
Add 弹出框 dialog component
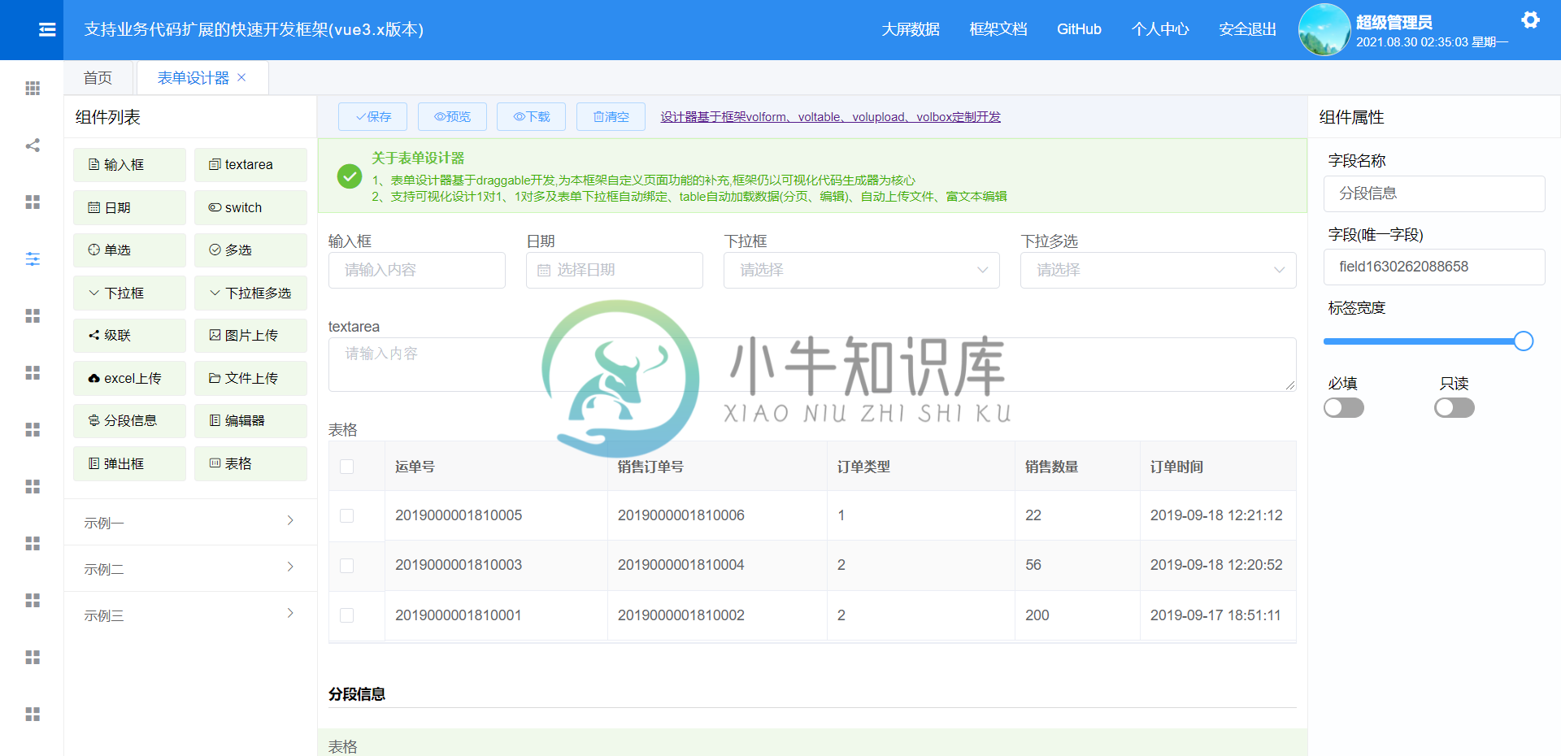129,464
